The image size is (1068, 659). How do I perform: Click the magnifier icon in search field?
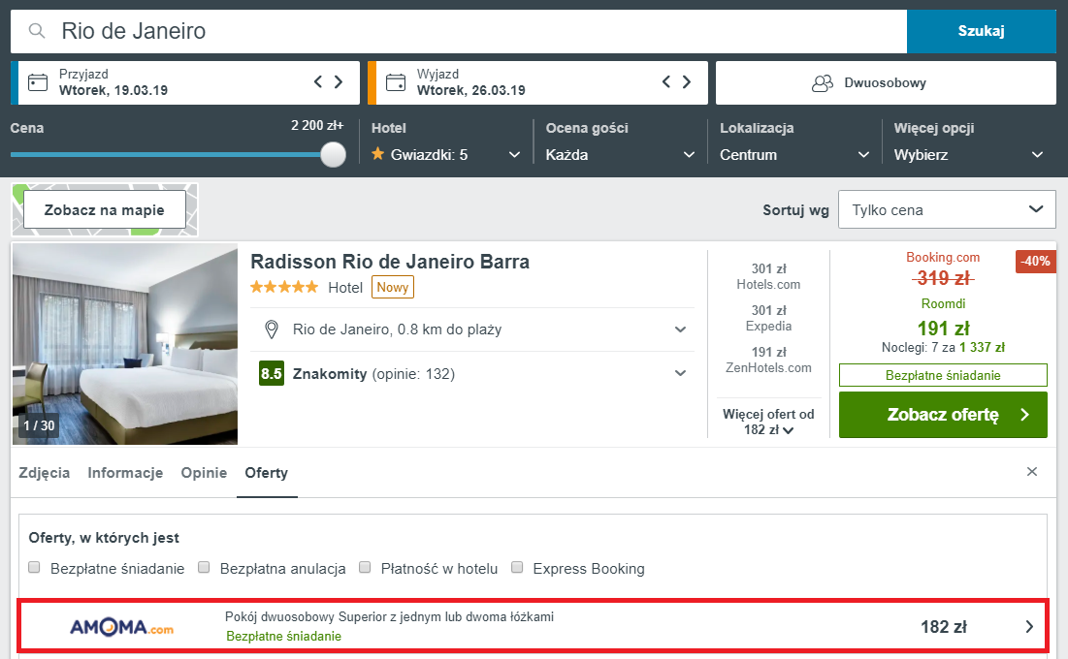(37, 31)
